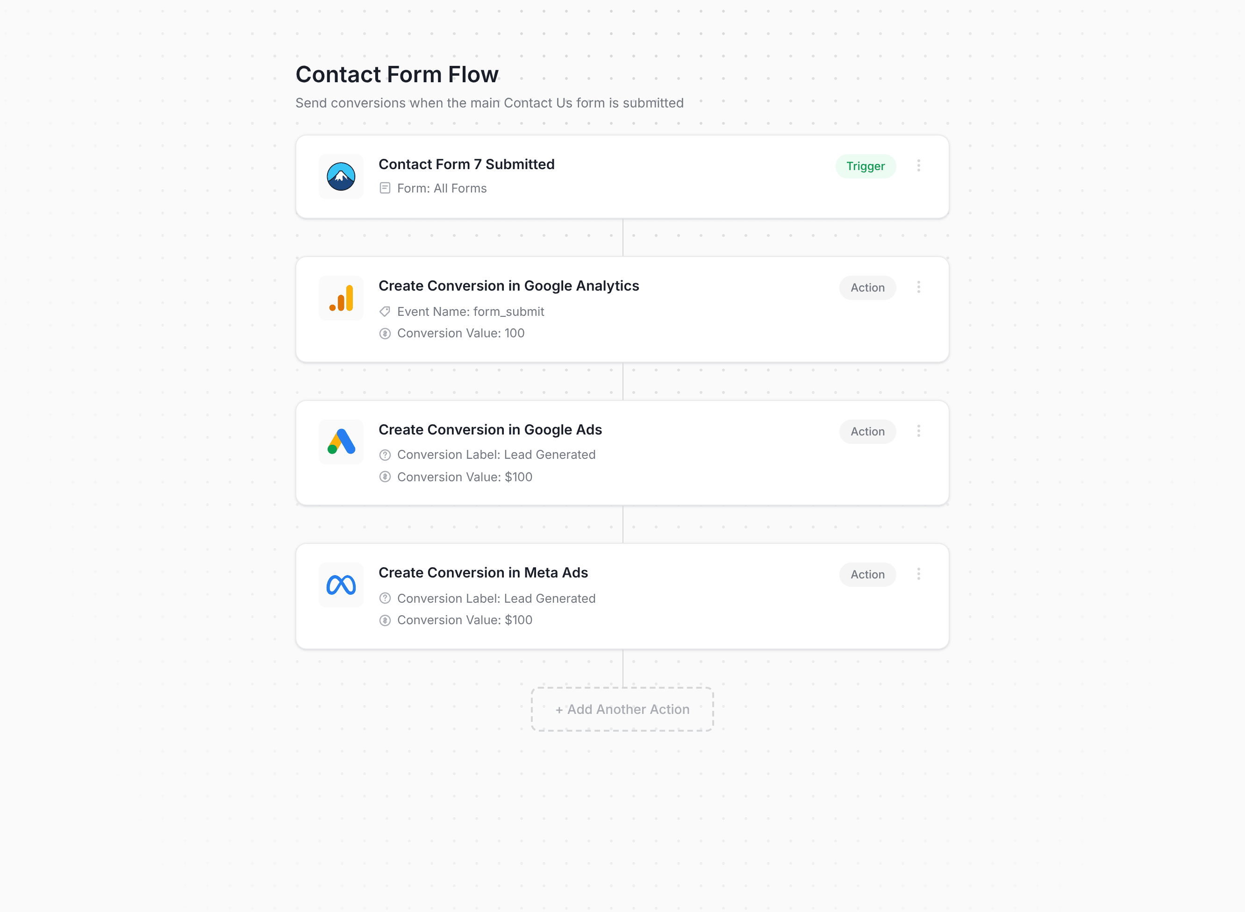This screenshot has width=1245, height=912.
Task: Open the Google Ads card options menu
Action: tap(919, 431)
